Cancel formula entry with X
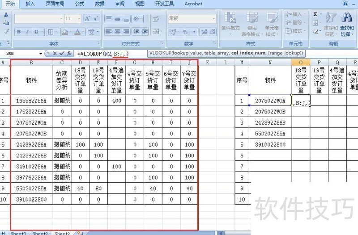The height and width of the screenshot is (235, 358). 55,53
